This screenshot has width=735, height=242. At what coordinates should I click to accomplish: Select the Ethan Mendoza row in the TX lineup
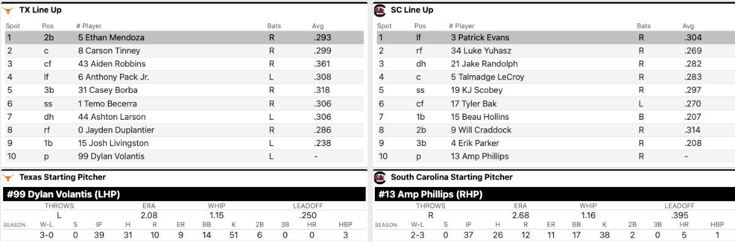184,37
